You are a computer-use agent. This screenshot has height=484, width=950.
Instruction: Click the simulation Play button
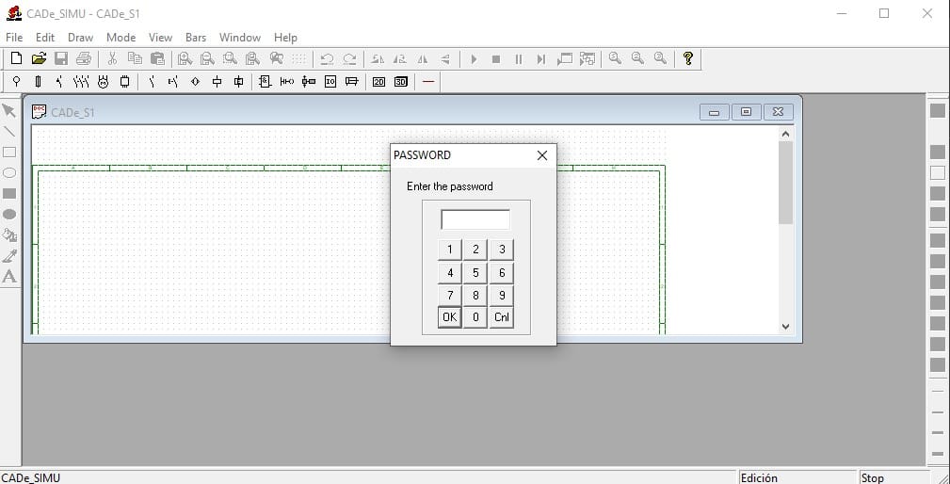point(474,59)
